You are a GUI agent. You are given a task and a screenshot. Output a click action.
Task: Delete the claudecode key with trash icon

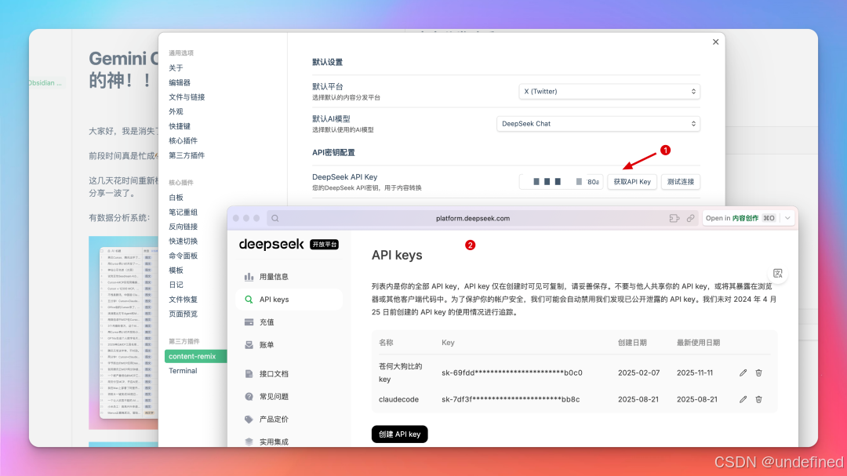tap(758, 399)
